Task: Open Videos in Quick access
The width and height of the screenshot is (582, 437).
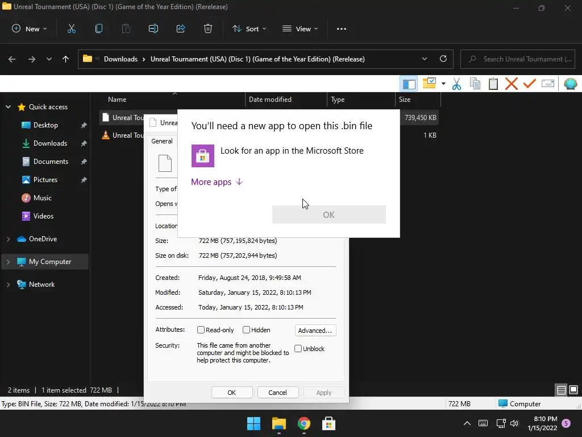Action: pos(43,216)
